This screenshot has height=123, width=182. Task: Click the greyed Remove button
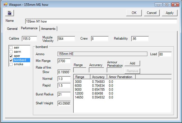pos(132,71)
